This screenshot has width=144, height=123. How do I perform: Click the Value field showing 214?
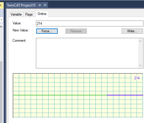click(x=90, y=23)
